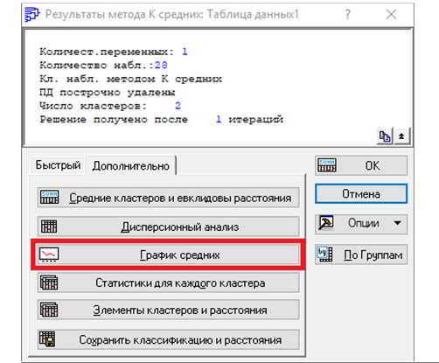Collapse summary box with the up-arrow icon
This screenshot has height=363, width=439.
(x=401, y=136)
